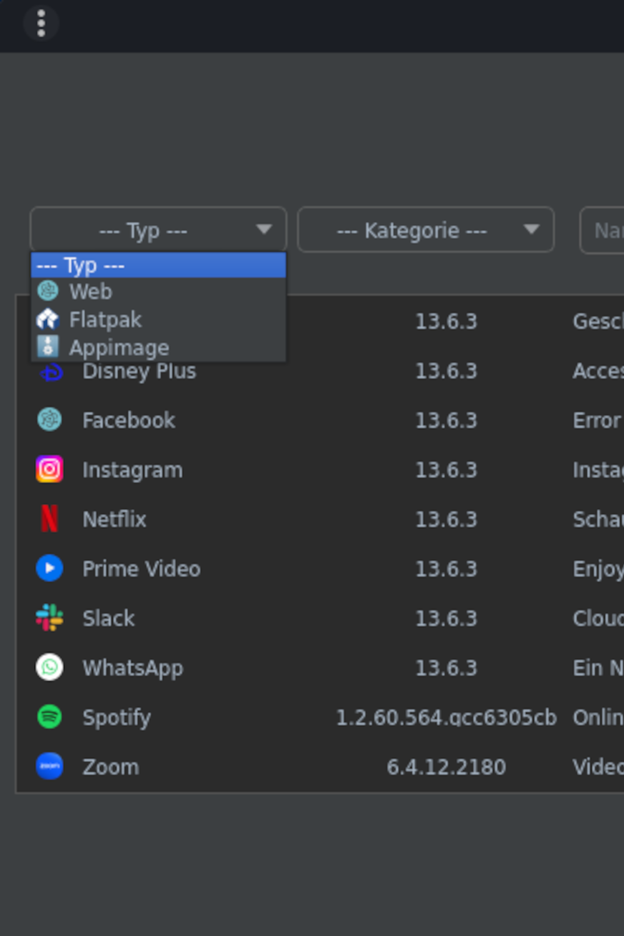The height and width of the screenshot is (936, 624).
Task: Click Spotify version 1.2.60.564.gcc6305cb
Action: click(x=446, y=718)
